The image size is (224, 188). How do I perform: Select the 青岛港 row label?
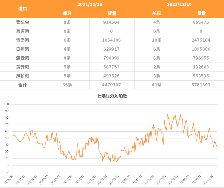23,40
